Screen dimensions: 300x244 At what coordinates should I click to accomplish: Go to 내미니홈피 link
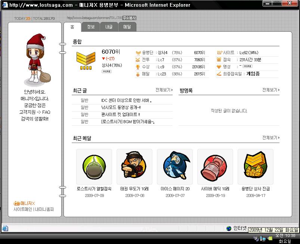point(44,209)
